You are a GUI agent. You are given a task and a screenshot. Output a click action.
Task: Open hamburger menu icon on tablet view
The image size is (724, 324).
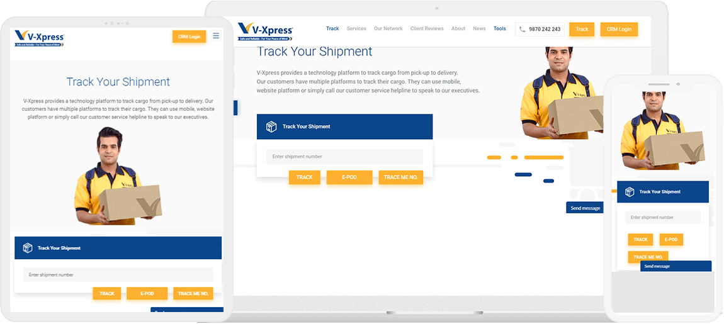tap(216, 36)
